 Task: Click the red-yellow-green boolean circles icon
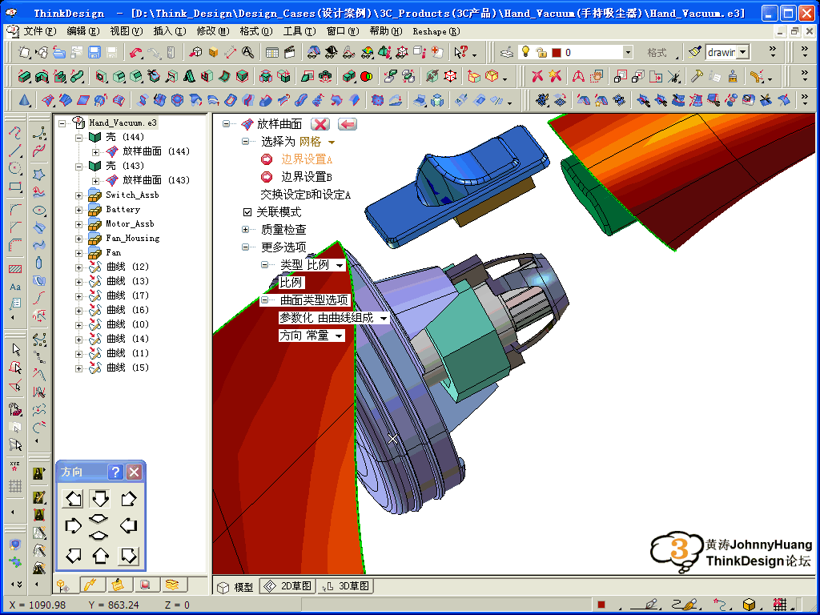(367, 76)
